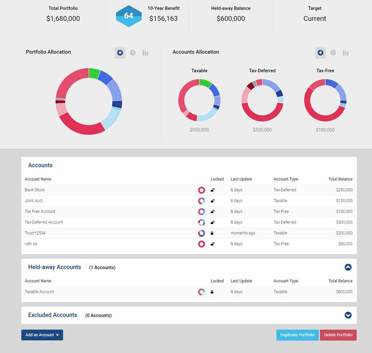Click the Target Current value

[315, 18]
